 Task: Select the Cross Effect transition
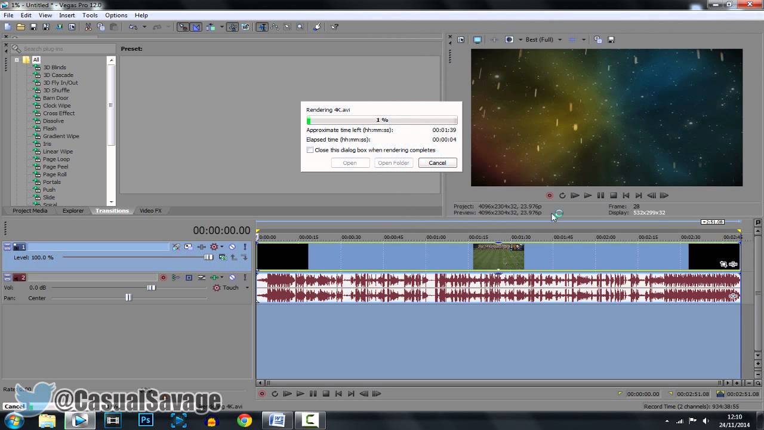point(58,113)
